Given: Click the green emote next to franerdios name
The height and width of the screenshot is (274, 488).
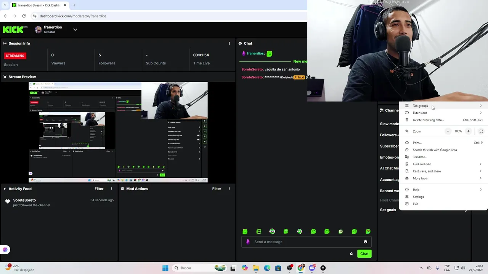Looking at the screenshot, I should click(269, 54).
